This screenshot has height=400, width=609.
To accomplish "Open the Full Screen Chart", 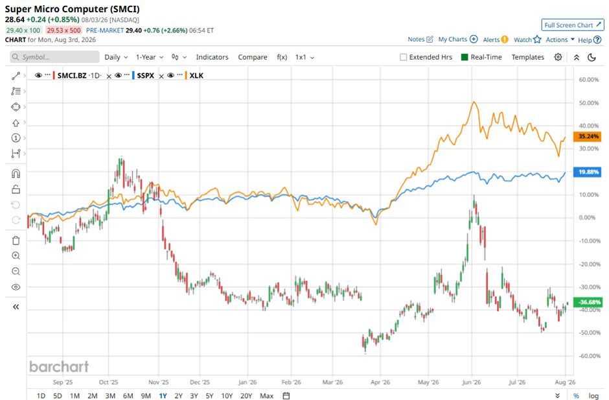I will 573,25.
